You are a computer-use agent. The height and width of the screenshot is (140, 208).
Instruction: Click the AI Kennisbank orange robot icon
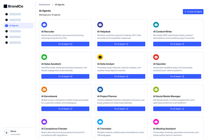click(44, 89)
